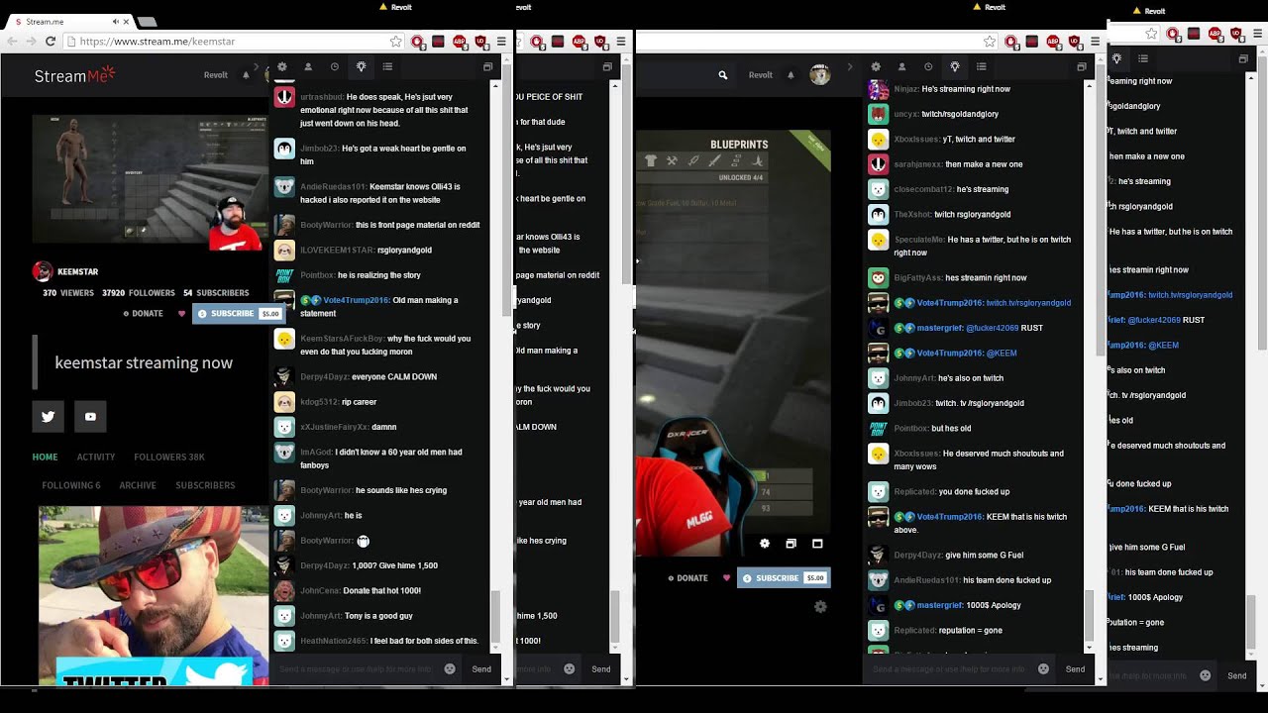Pop out chat in third window

1081,67
